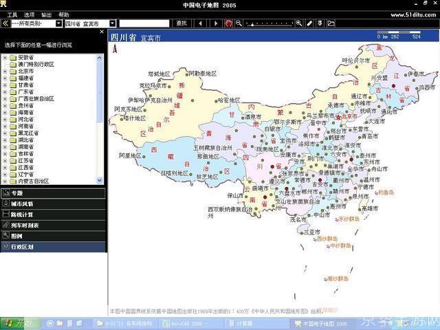Select the pan hand tool
The height and width of the screenshot is (330, 440).
point(228,23)
